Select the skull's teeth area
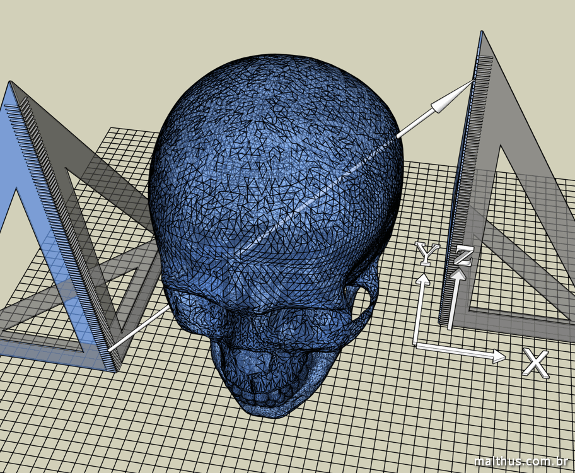The image size is (575, 473). (x=268, y=396)
